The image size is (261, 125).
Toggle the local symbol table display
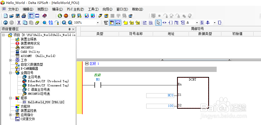(x=112, y=23)
